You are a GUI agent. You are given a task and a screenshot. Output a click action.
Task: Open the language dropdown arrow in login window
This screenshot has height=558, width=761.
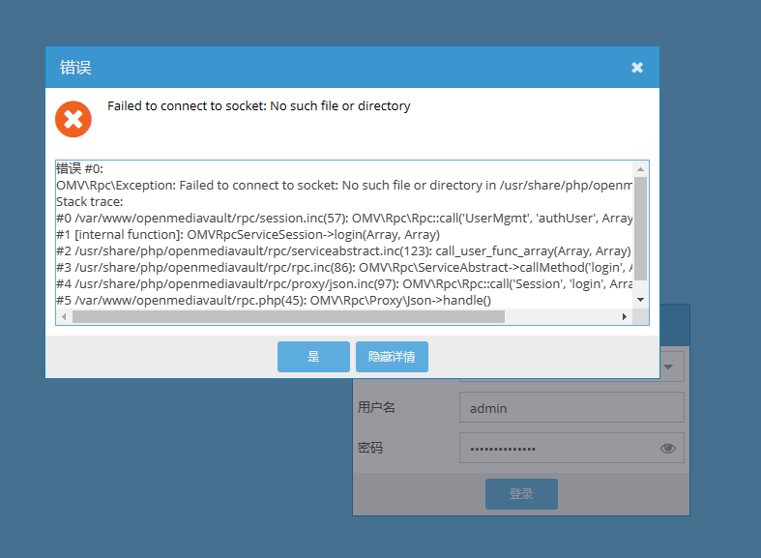pos(668,367)
